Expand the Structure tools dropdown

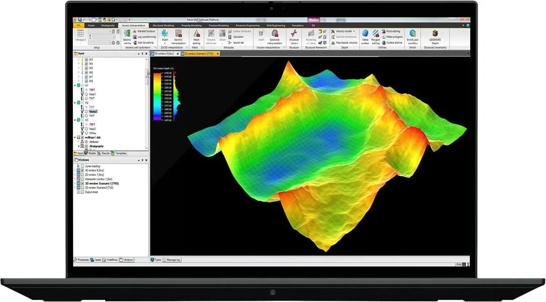[294, 36]
